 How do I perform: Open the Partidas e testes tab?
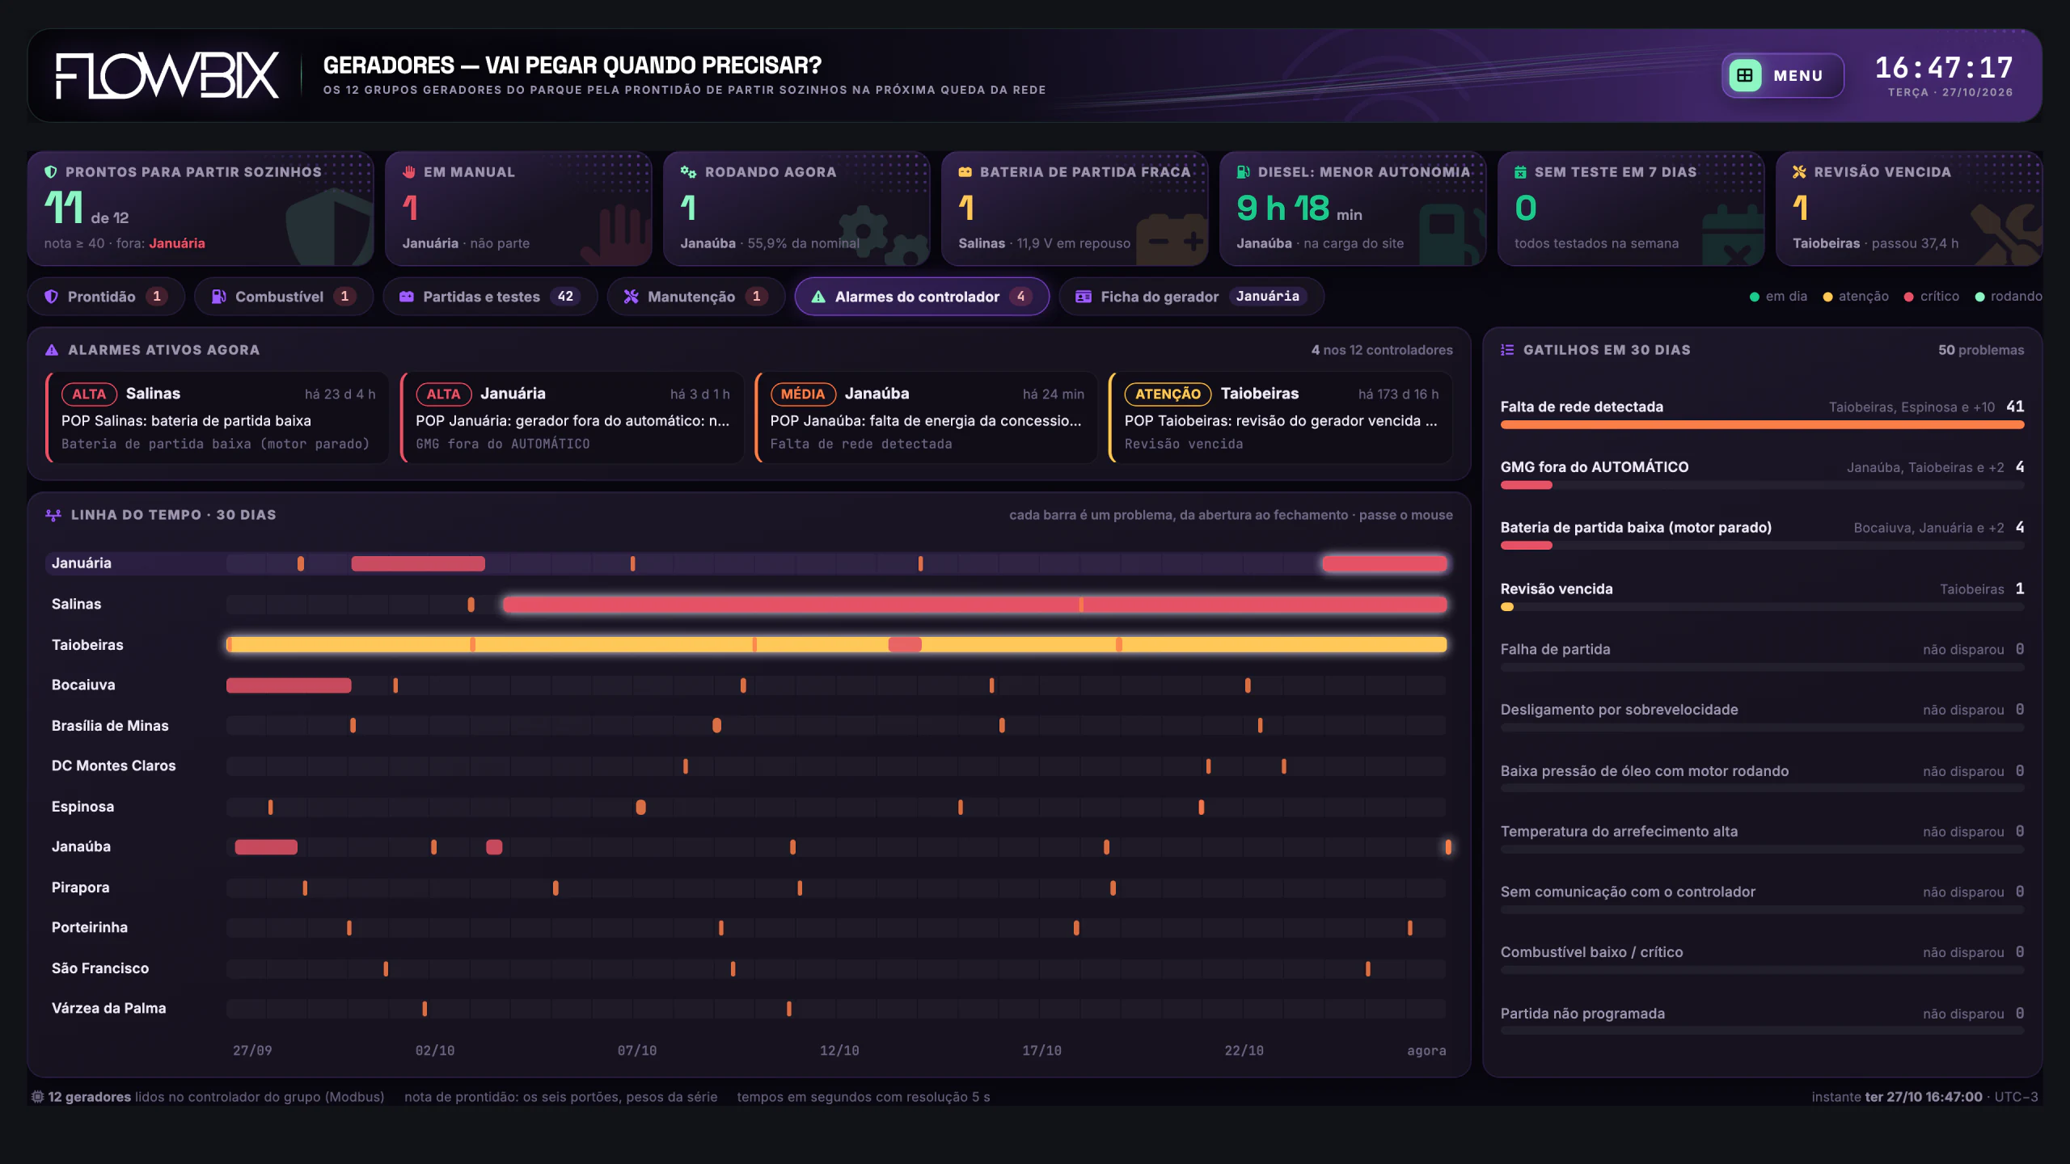490,297
